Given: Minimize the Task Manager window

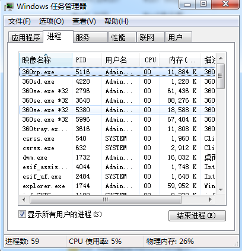Looking at the screenshot, I should pos(187,4).
